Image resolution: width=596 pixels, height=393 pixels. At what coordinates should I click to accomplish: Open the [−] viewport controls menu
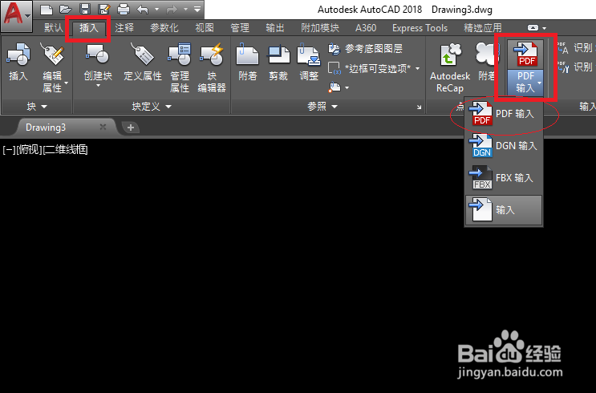[x=9, y=150]
